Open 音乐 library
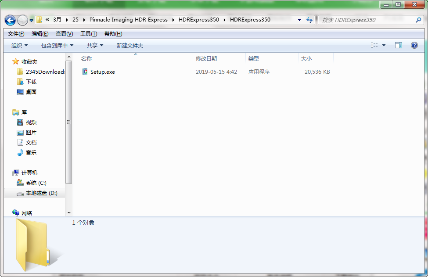This screenshot has height=277, width=428. pyautogui.click(x=31, y=153)
